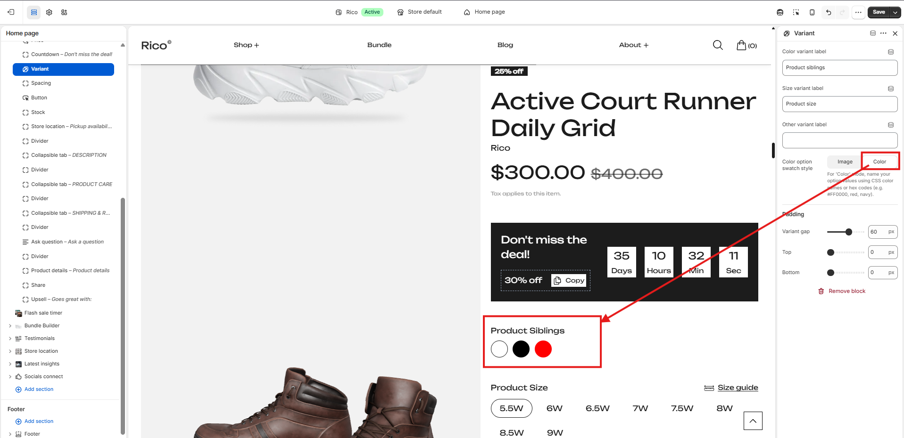Expand the Footer section
The height and width of the screenshot is (438, 904).
[x=10, y=434]
